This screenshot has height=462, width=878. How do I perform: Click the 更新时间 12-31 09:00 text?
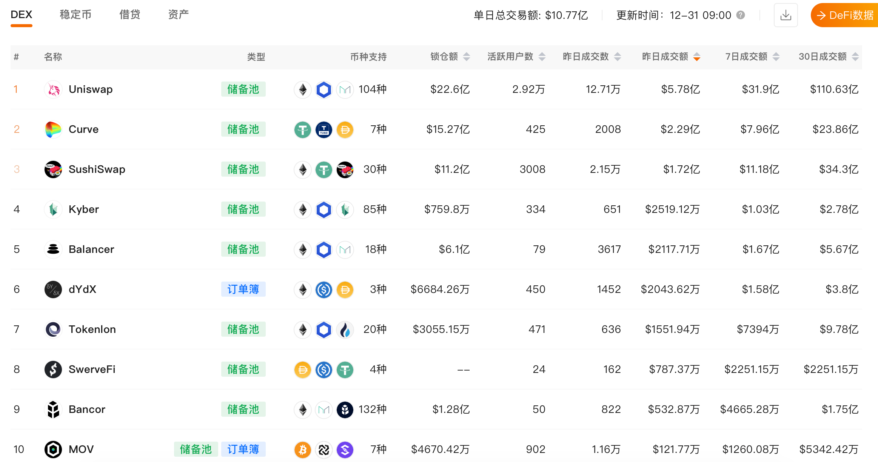pos(674,15)
